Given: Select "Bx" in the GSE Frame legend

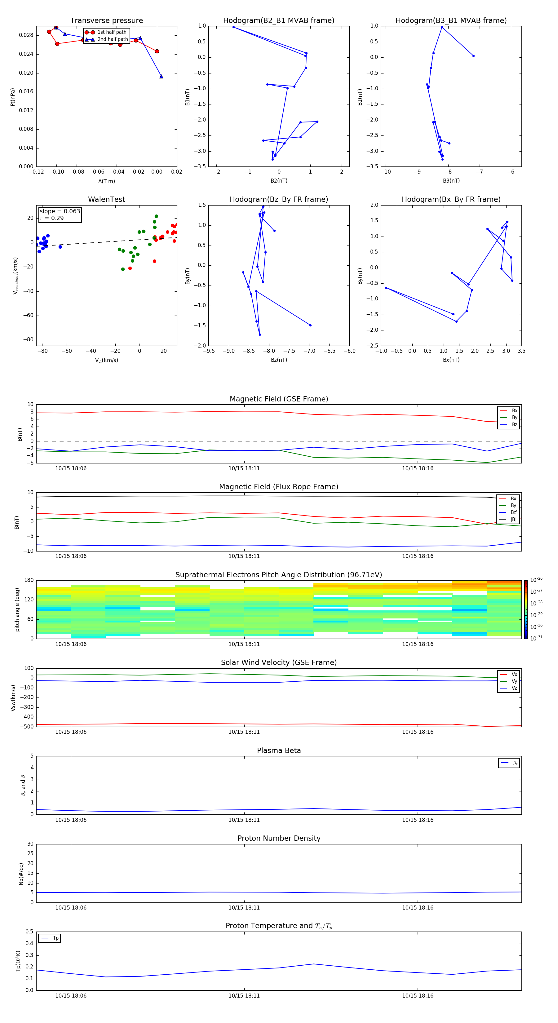Looking at the screenshot, I should (x=509, y=411).
